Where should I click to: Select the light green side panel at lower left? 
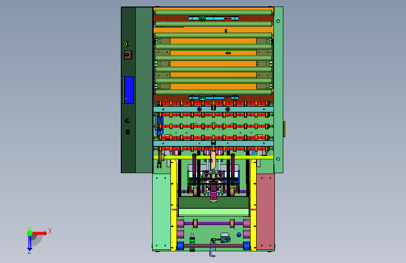tap(162, 212)
